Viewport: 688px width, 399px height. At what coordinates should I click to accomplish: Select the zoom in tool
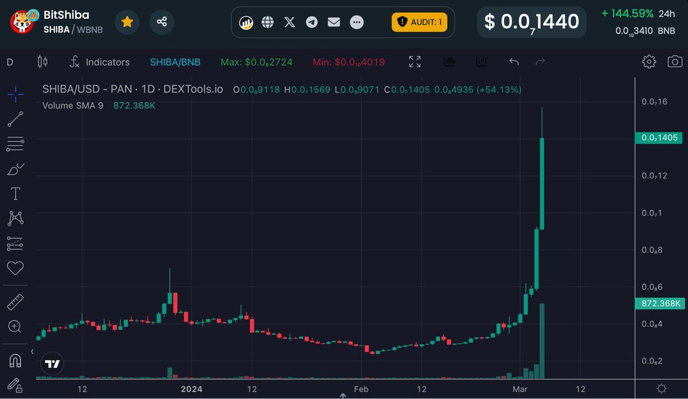15,327
